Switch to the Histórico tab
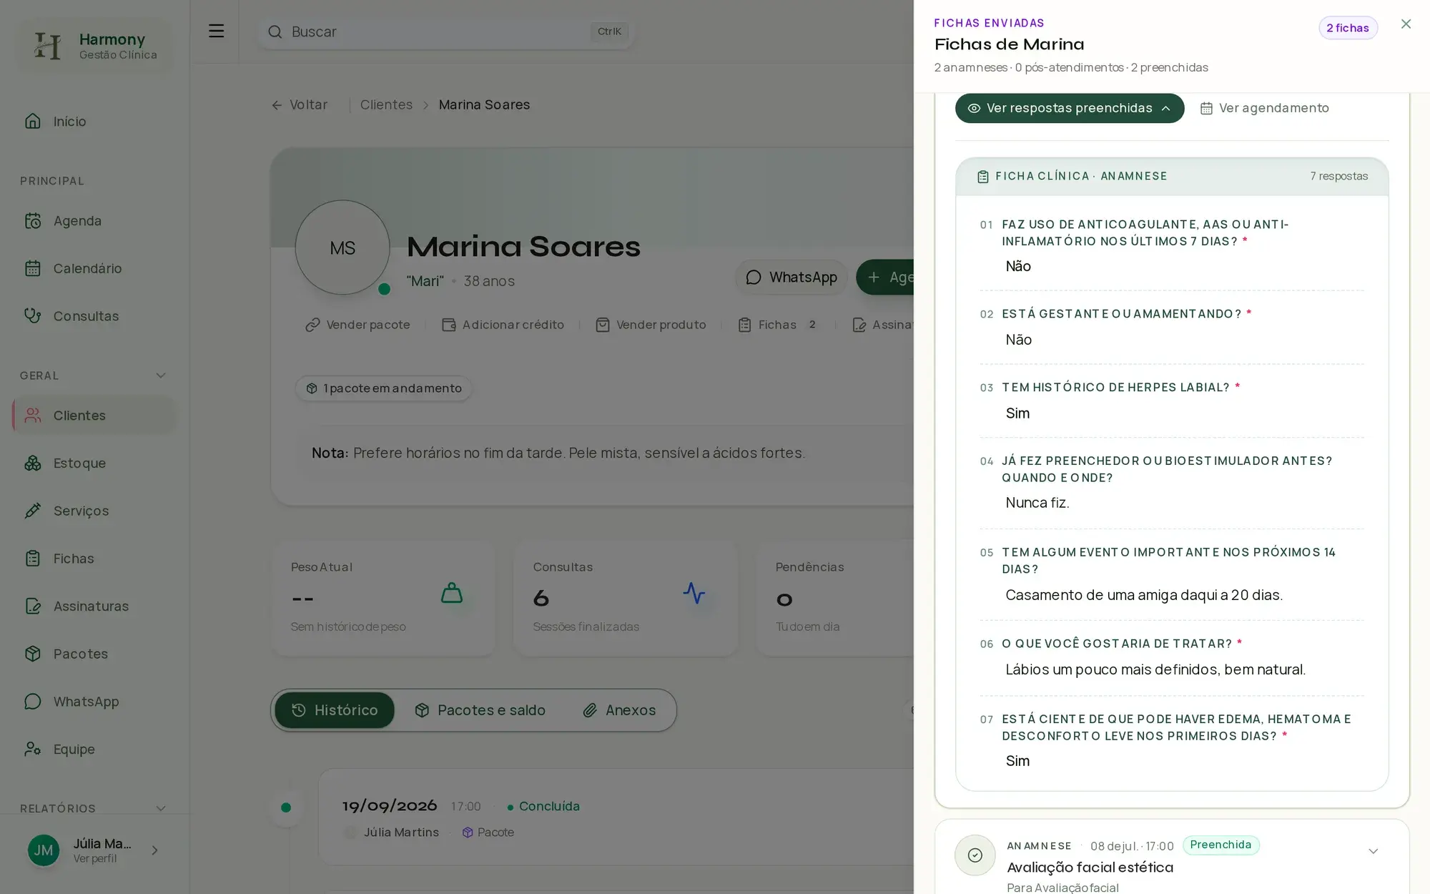The width and height of the screenshot is (1430, 894). point(335,710)
